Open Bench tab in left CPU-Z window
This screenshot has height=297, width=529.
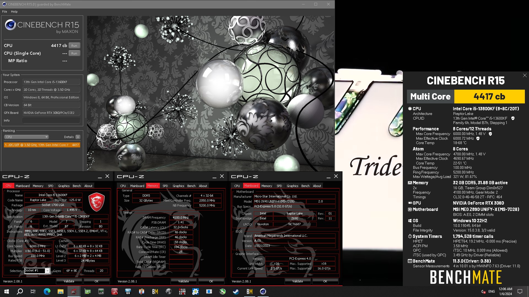pos(77,186)
